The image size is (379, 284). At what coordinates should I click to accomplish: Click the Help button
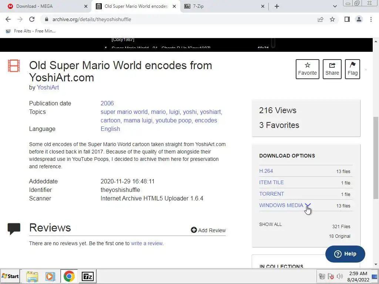[345, 254]
